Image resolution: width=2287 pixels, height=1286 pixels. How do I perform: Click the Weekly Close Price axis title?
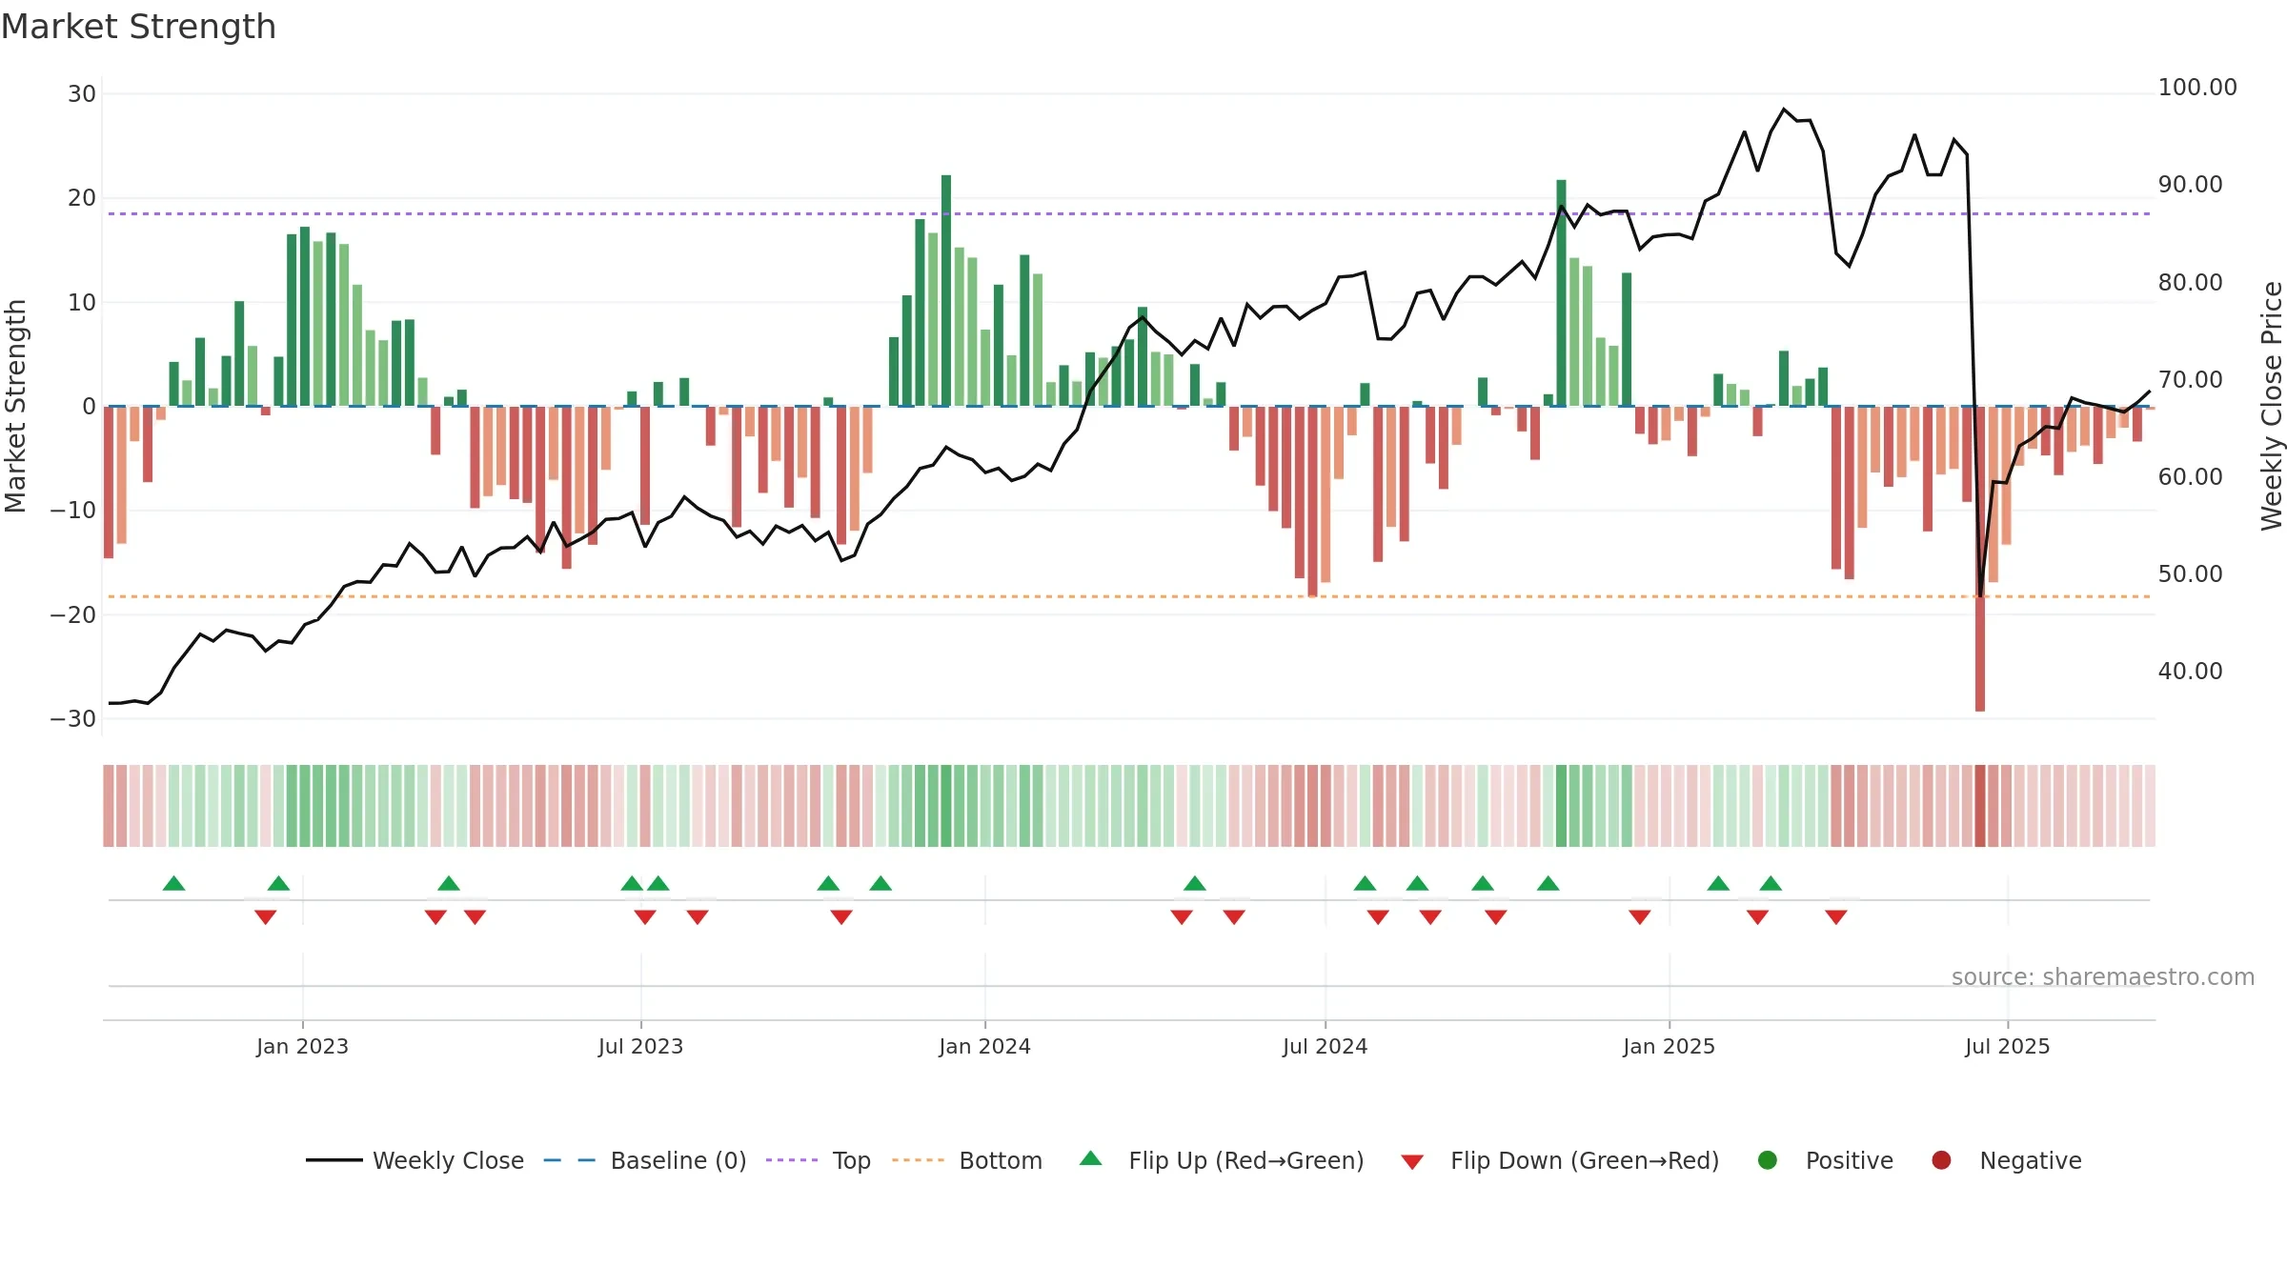coord(2272,406)
